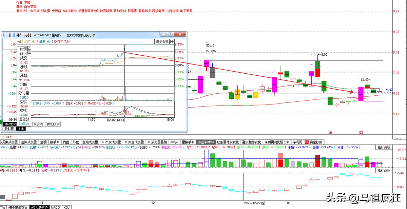The image size is (407, 209).
Task: Click concept link 电子商务
Action: [186, 11]
